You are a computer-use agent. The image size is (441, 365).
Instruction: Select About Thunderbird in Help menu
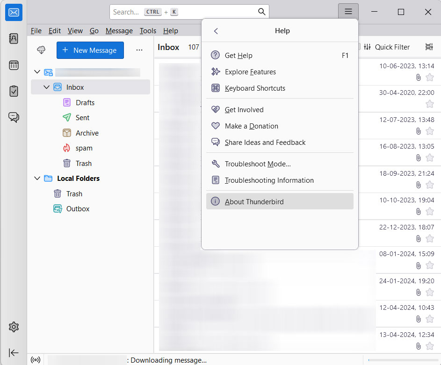click(x=254, y=201)
